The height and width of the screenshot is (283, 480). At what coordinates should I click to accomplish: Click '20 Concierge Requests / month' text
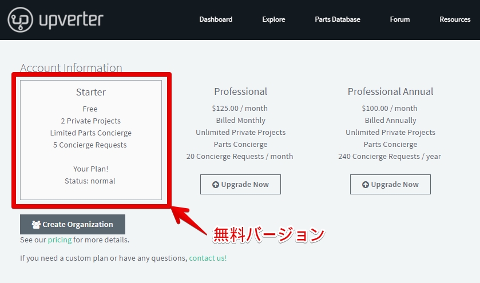tap(240, 156)
